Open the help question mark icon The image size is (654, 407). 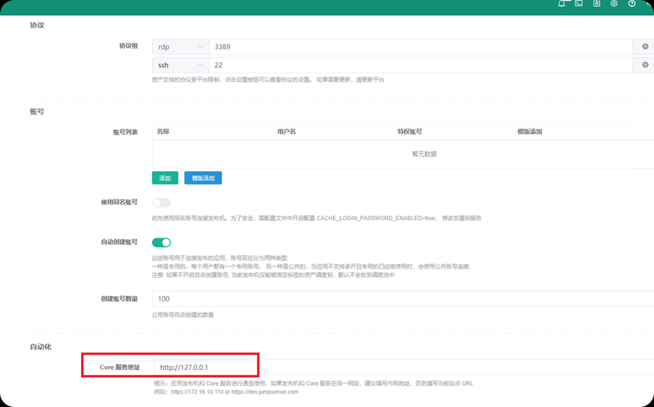632,3
